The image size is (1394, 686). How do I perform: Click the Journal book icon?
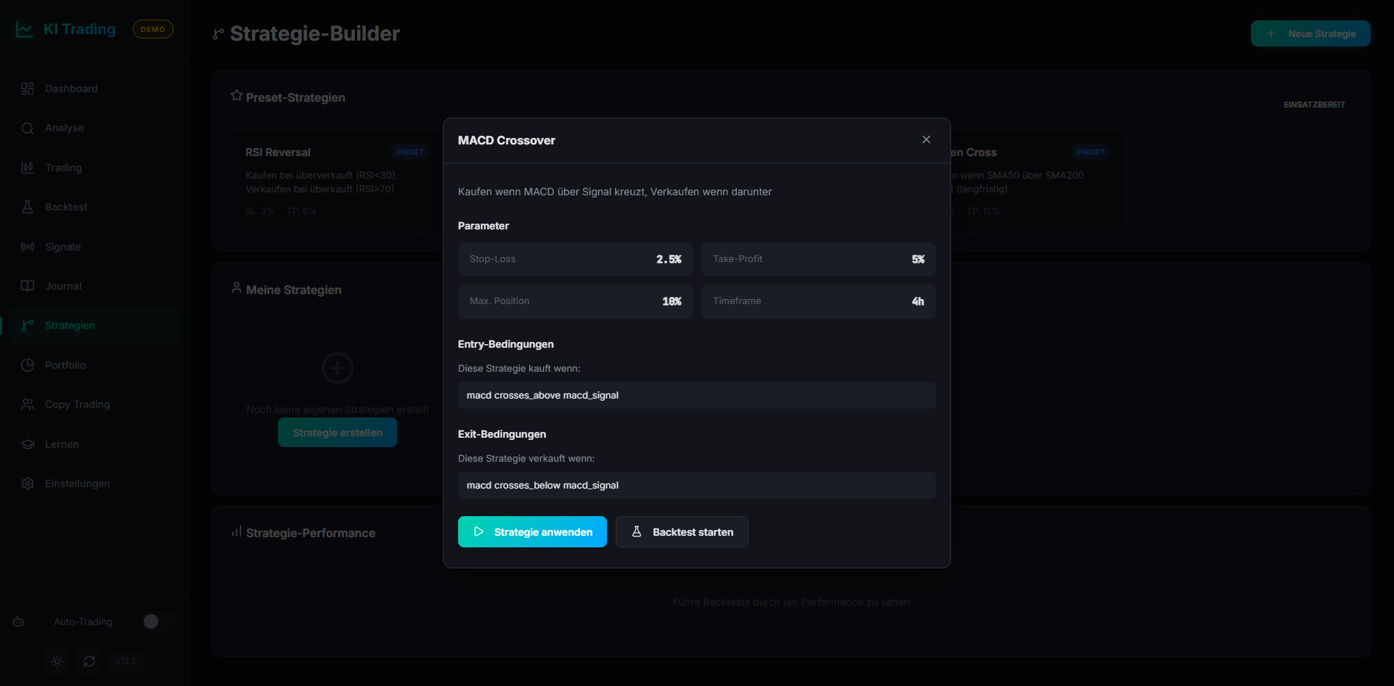[28, 286]
